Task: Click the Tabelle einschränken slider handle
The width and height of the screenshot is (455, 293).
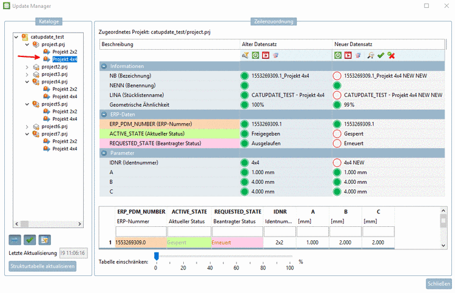Action: pyautogui.click(x=156, y=257)
